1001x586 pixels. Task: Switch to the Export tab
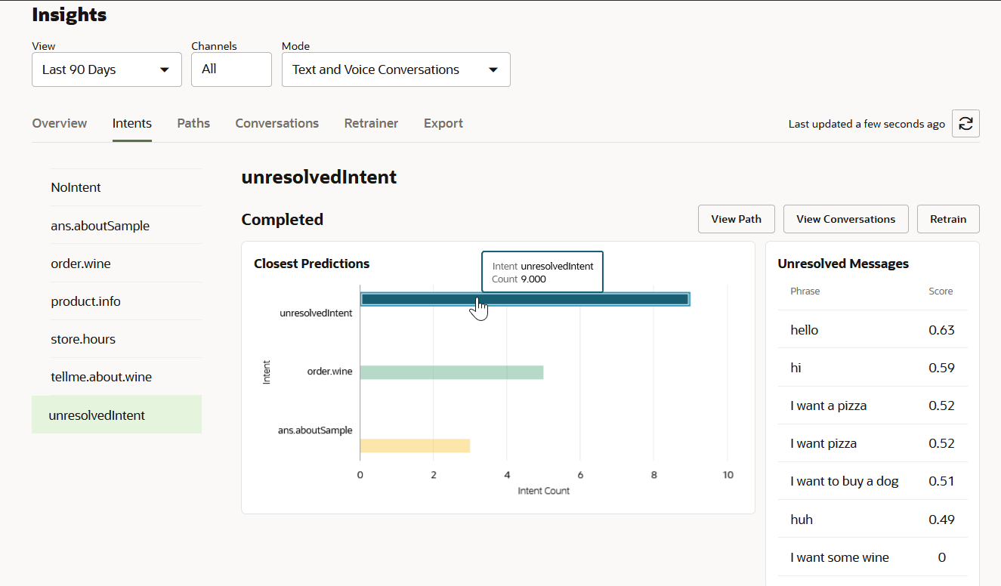pos(443,123)
